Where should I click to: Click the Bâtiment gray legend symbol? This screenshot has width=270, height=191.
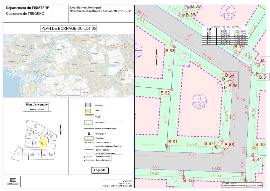click(88, 105)
